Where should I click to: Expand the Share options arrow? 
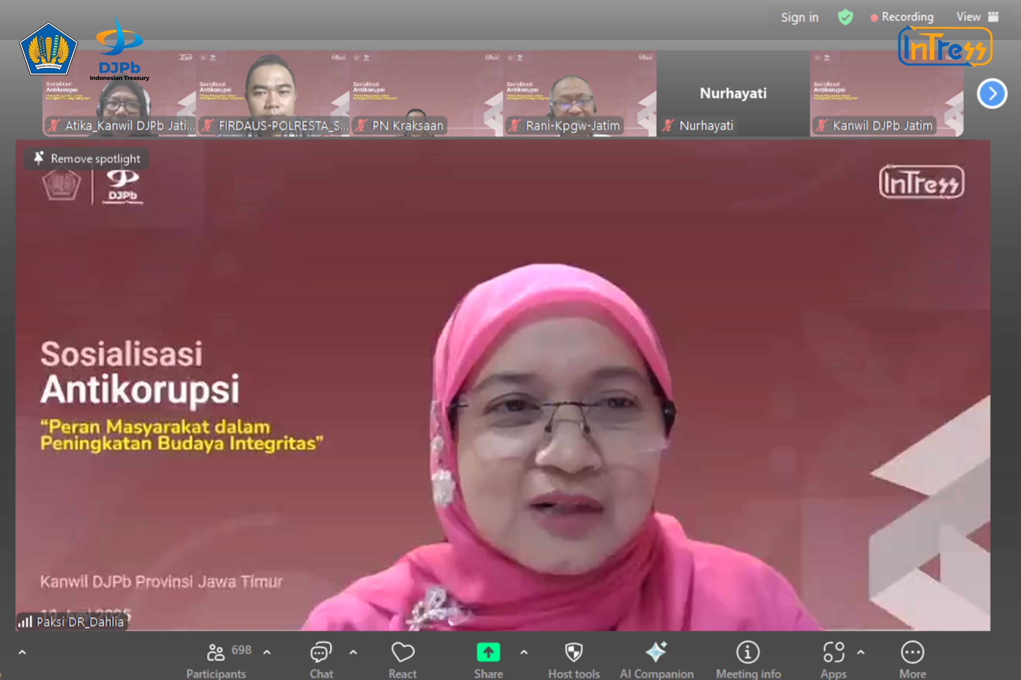[524, 652]
